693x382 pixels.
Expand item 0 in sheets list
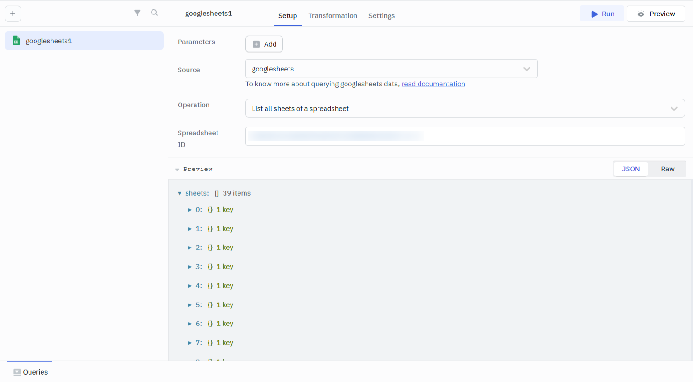190,210
